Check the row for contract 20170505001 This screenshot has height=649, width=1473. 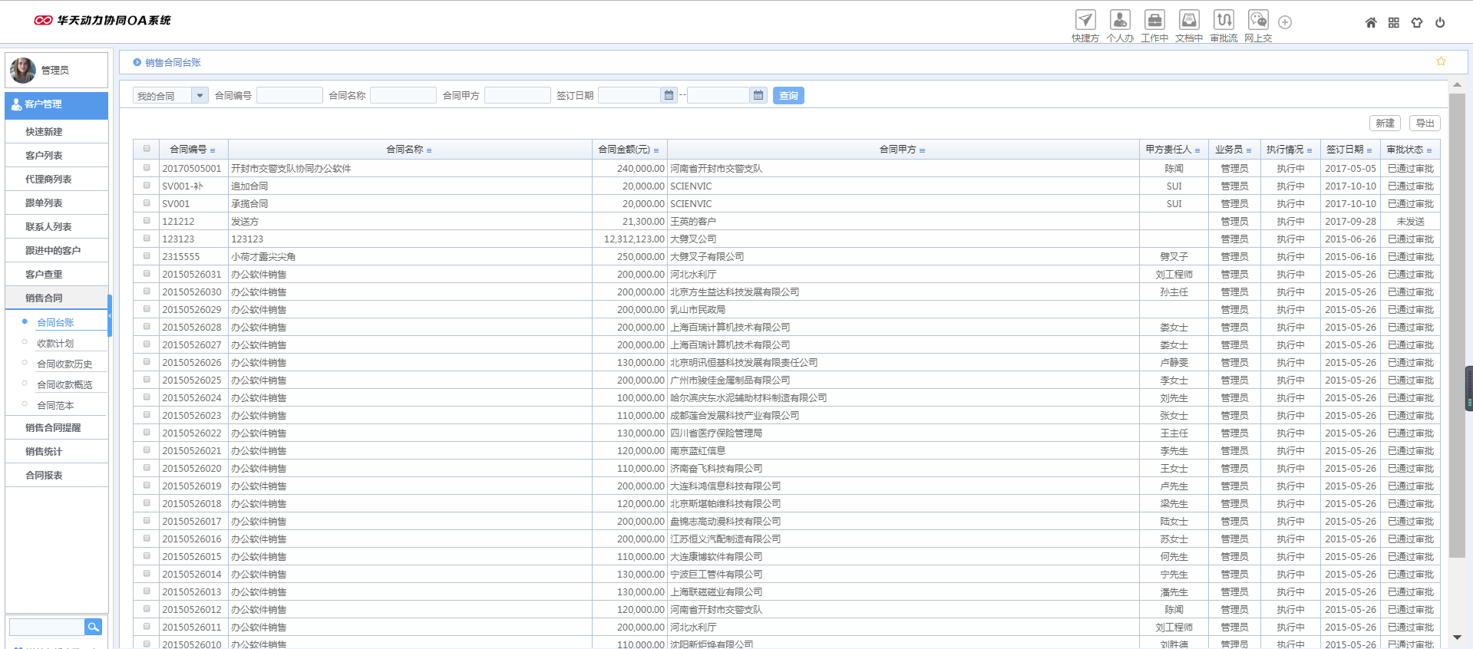[x=147, y=167]
